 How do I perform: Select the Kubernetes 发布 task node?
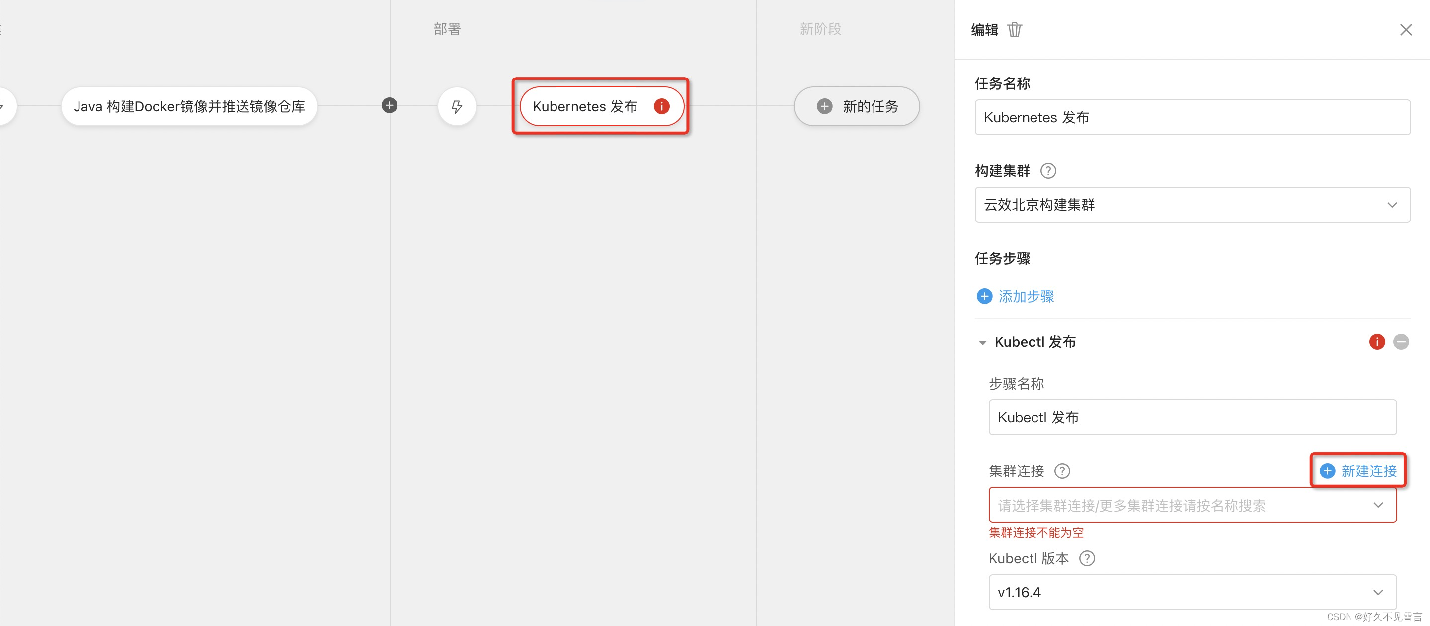click(601, 106)
